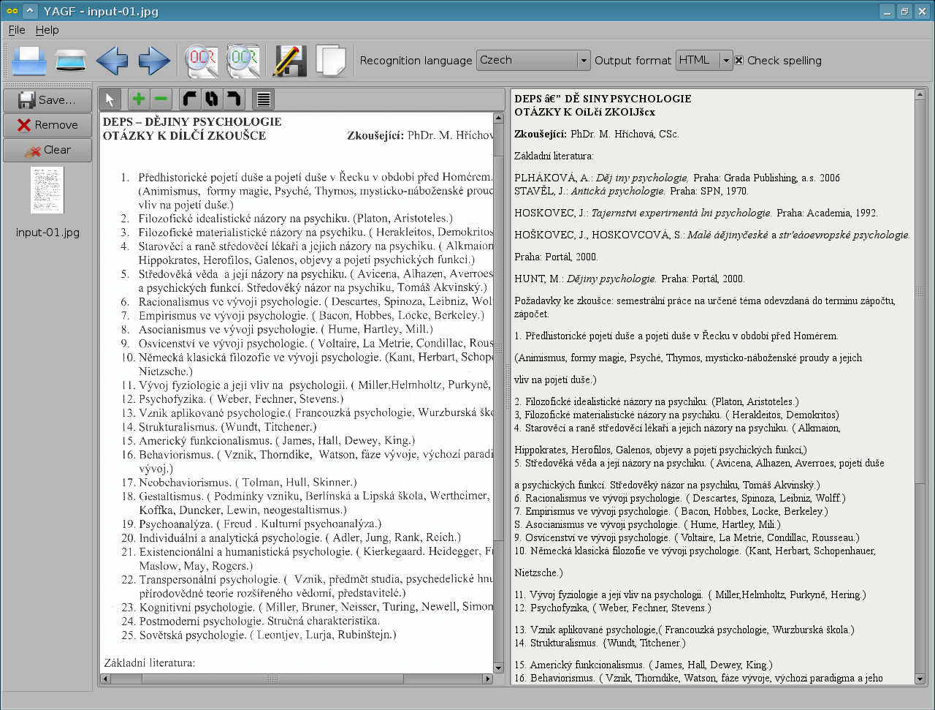This screenshot has width=935, height=710.
Task: Run OCR on all pages
Action: 243,61
